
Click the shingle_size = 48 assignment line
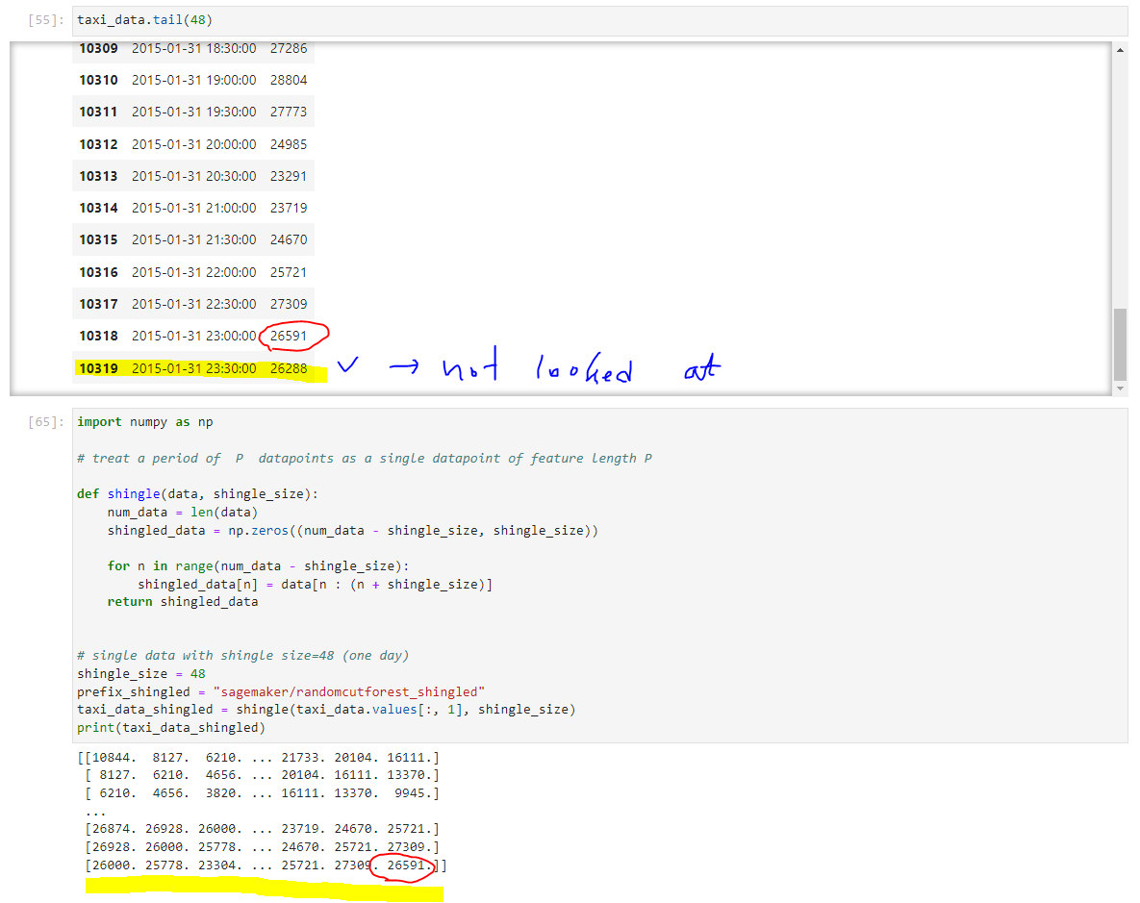[x=135, y=673]
